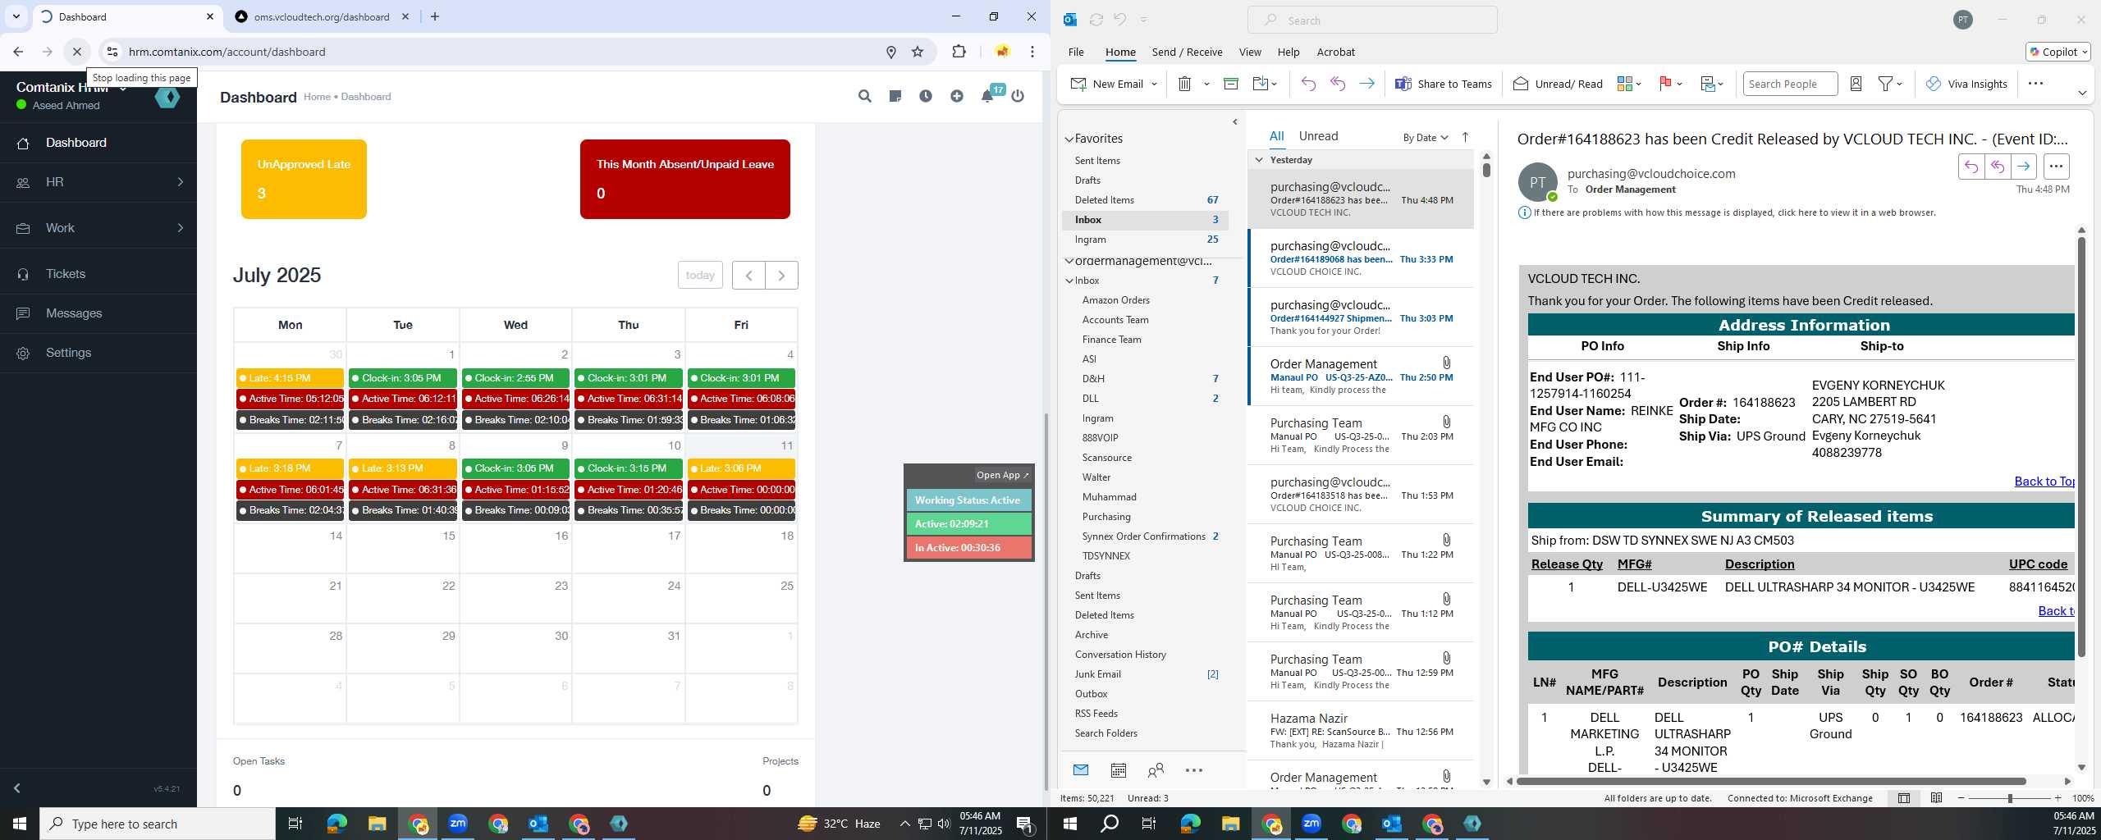Image resolution: width=2101 pixels, height=840 pixels.
Task: Open notifications bell showing 17
Action: pos(988,96)
